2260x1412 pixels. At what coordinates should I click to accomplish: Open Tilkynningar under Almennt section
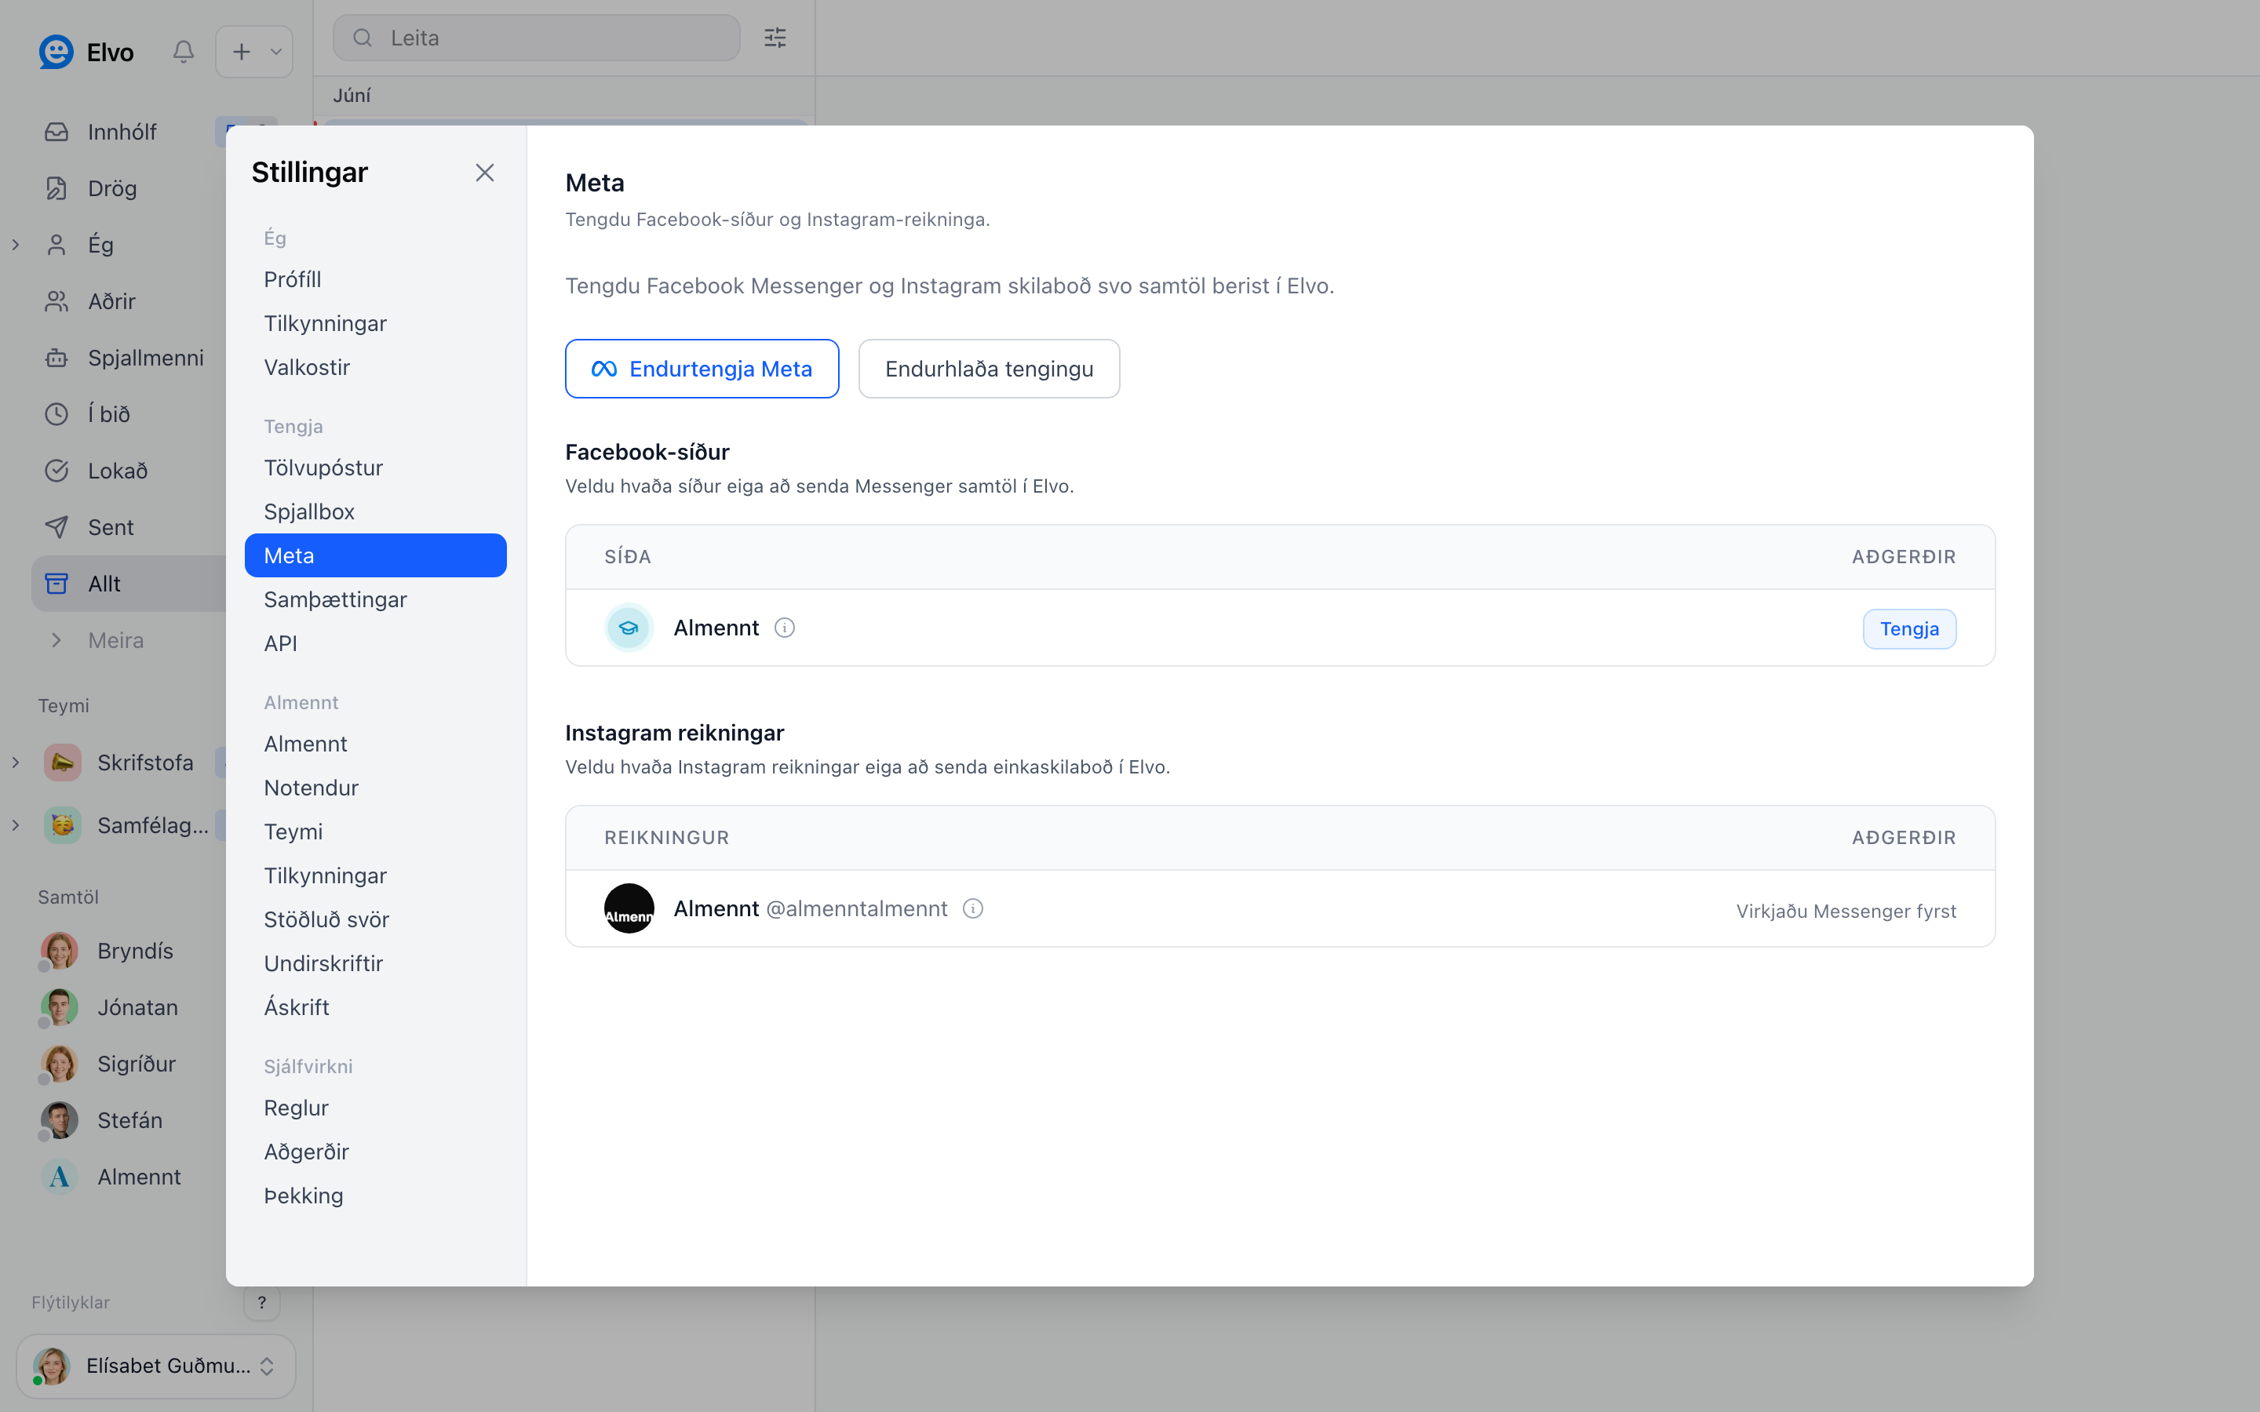375,875
